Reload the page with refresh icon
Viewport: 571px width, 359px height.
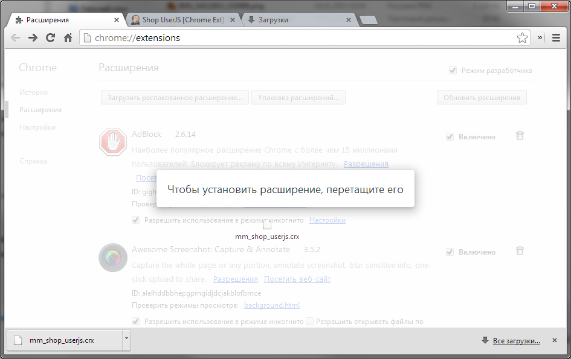point(50,38)
